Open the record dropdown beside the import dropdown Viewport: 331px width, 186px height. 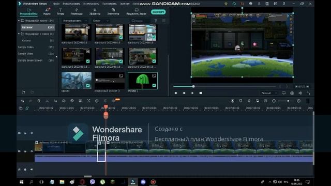[x=101, y=21]
